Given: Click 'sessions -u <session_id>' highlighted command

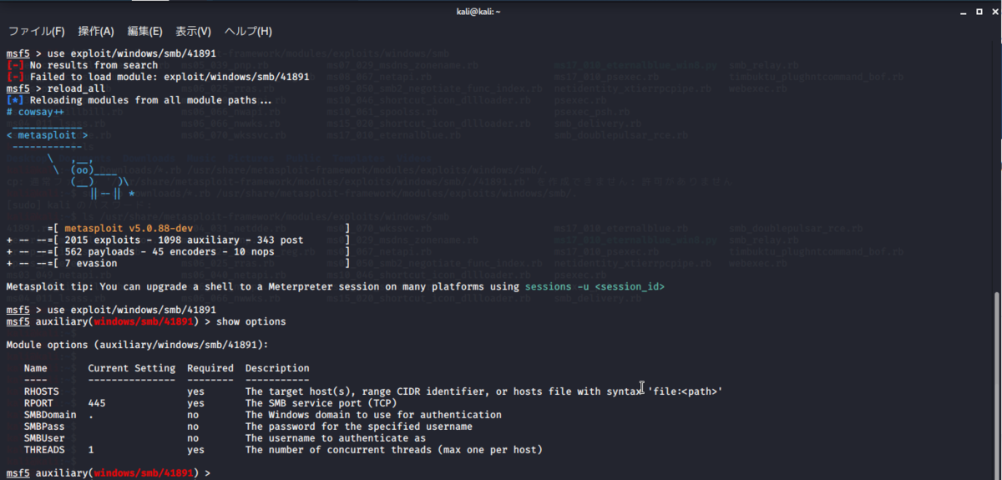Looking at the screenshot, I should click(x=595, y=287).
